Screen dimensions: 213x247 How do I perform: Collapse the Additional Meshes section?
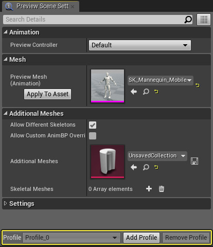pyautogui.click(x=6, y=113)
